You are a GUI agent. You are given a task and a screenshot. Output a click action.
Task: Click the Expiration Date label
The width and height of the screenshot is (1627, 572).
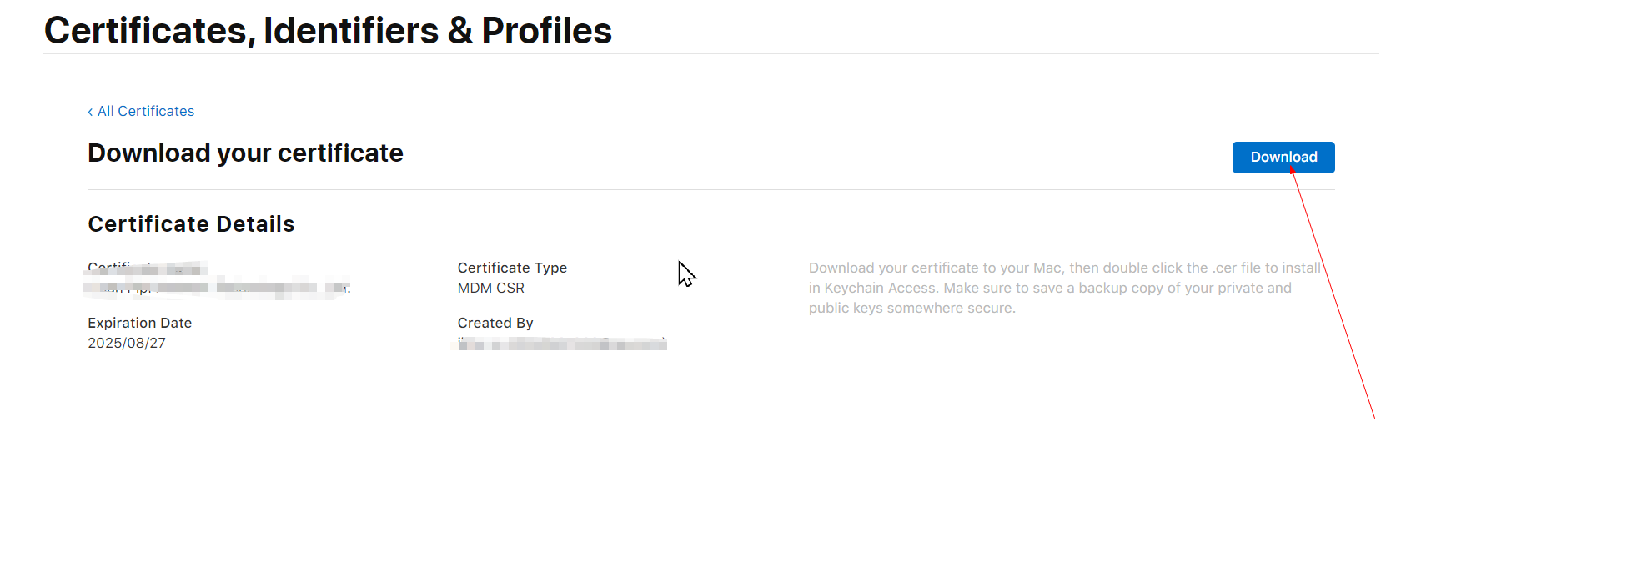point(139,323)
